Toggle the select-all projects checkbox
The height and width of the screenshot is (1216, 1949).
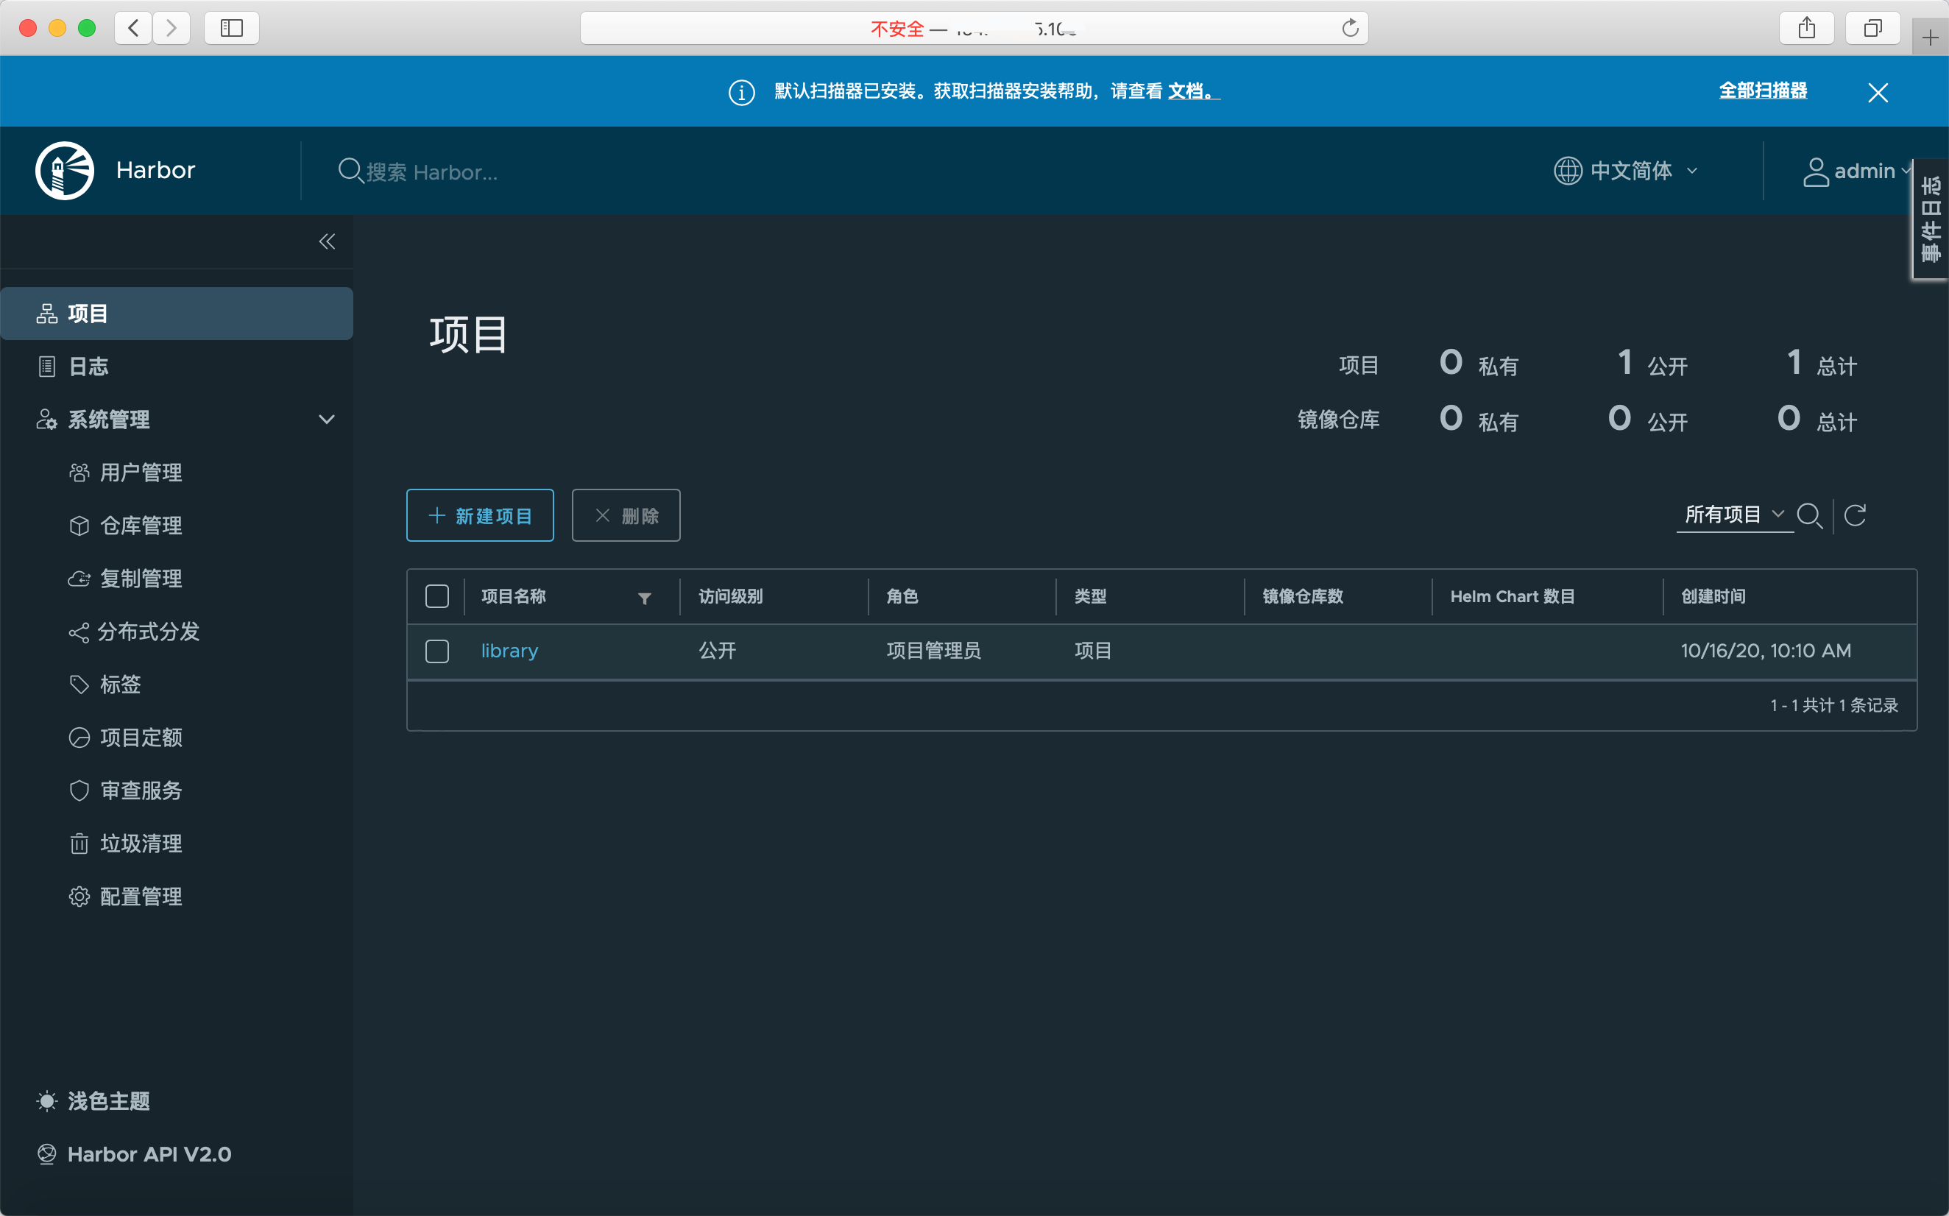coord(436,597)
